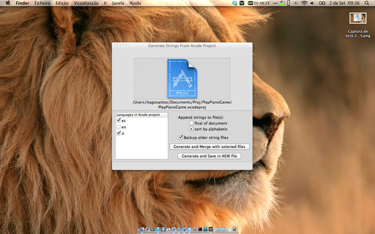Open the Ajuda menu
Viewport: 375px width, 234px height.
[135, 3]
